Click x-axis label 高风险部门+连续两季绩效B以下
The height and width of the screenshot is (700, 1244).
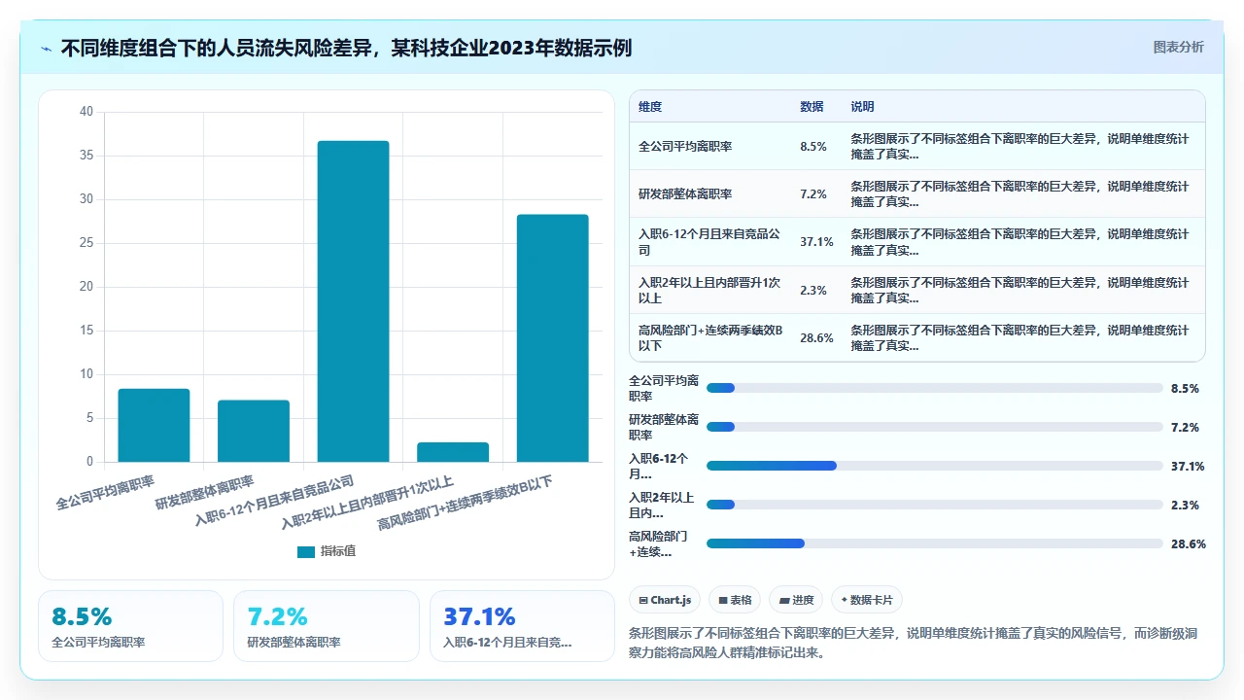click(x=465, y=503)
